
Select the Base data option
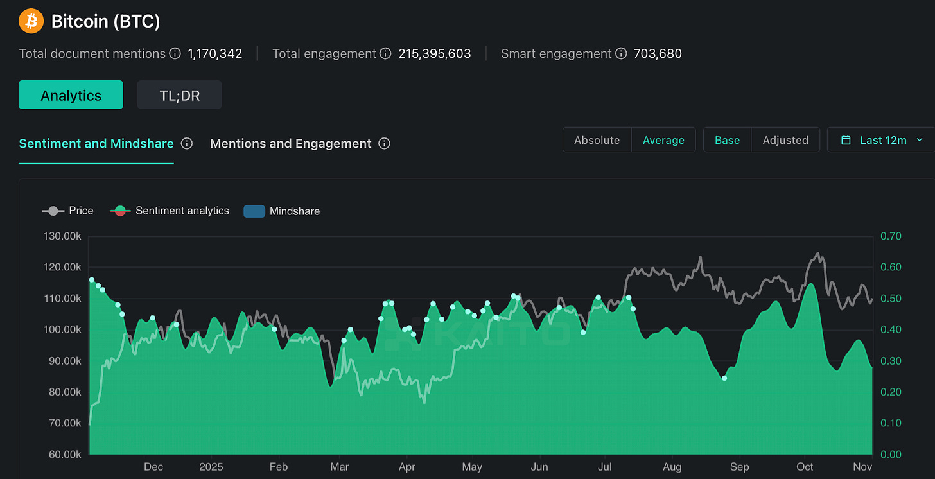(x=728, y=140)
